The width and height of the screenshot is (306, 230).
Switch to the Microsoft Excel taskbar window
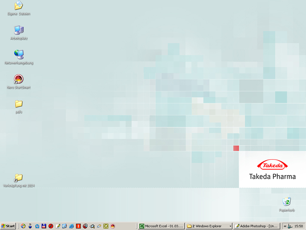pyautogui.click(x=161, y=226)
